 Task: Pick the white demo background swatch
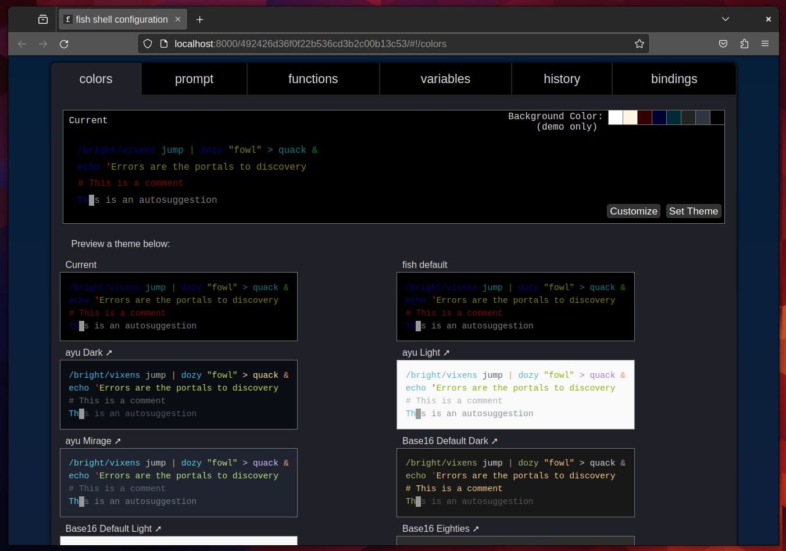(615, 117)
